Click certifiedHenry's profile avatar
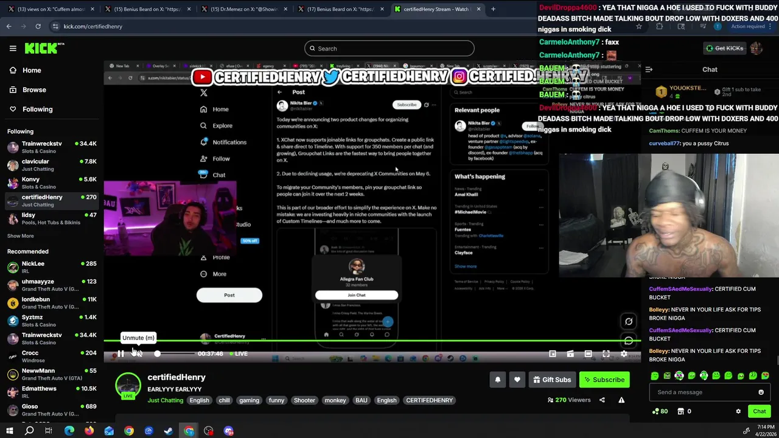779x438 pixels. (128, 386)
